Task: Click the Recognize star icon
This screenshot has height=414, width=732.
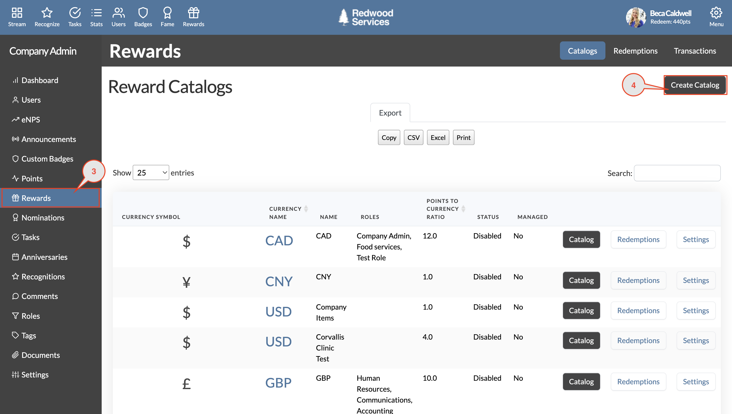Action: coord(47,13)
